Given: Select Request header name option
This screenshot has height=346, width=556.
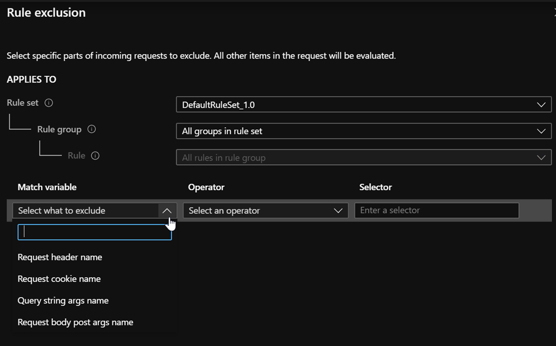Looking at the screenshot, I should 60,257.
